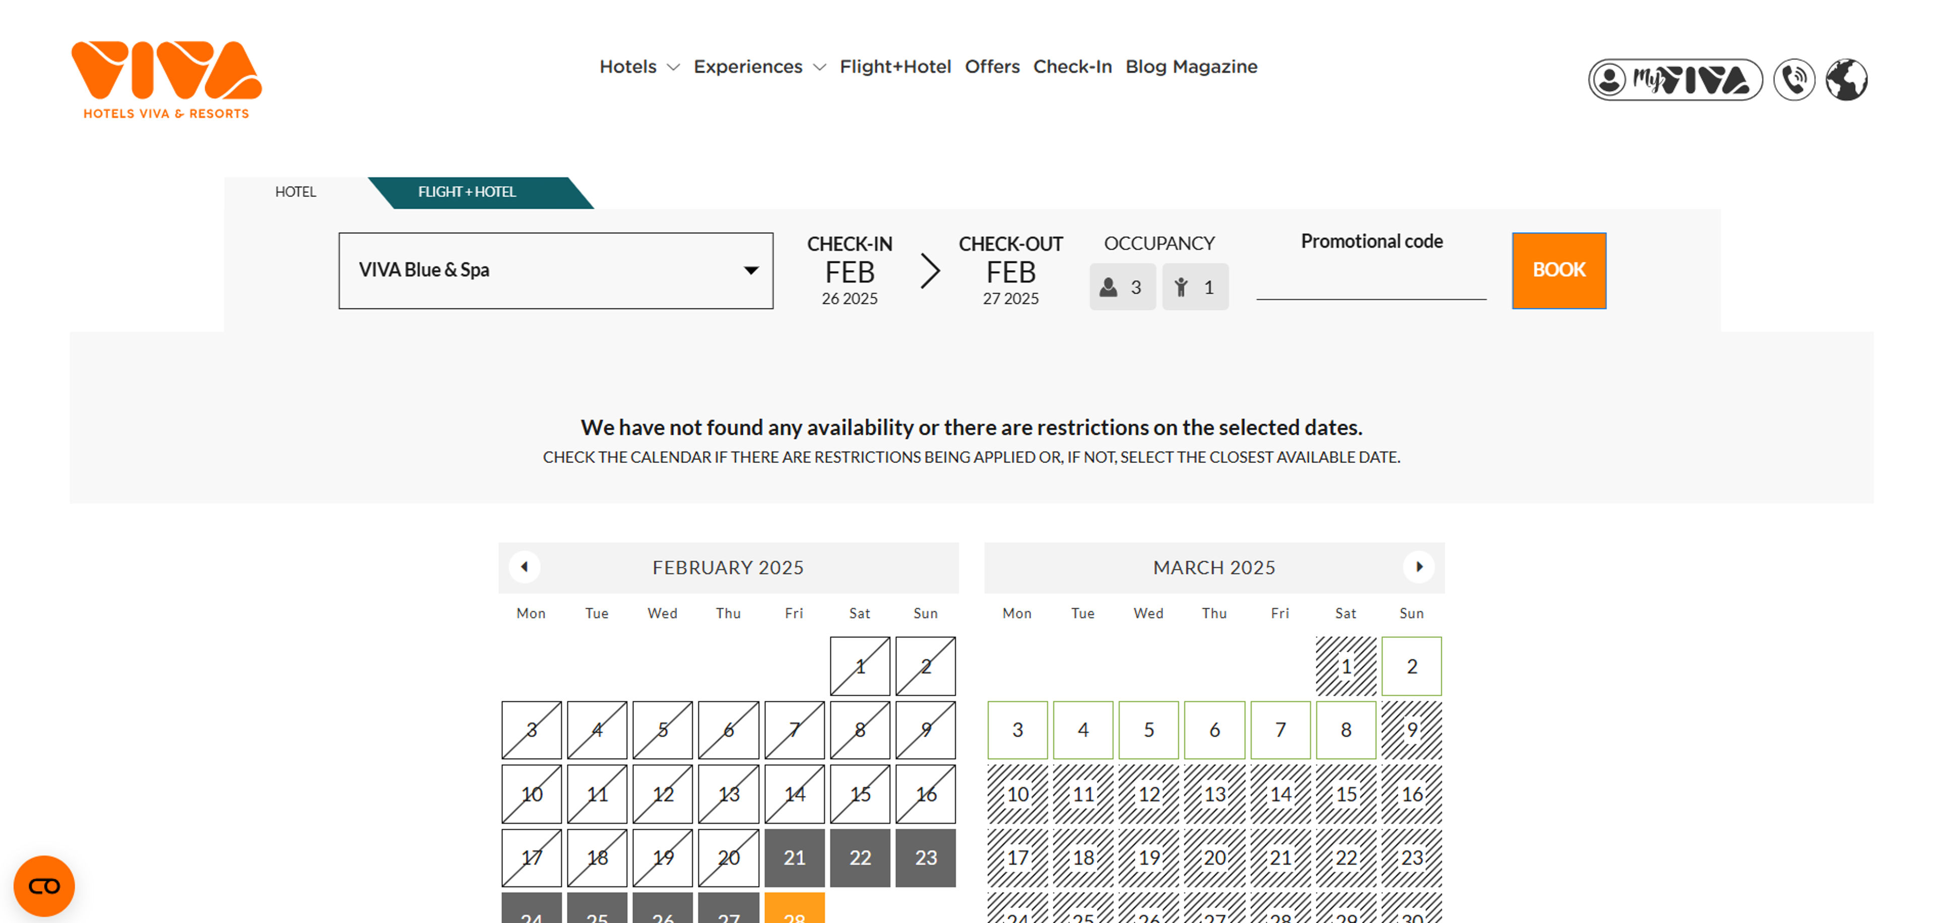Click the Promotional code input field

click(1371, 284)
